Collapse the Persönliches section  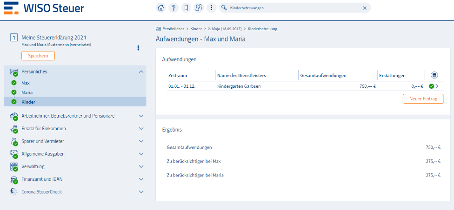141,72
